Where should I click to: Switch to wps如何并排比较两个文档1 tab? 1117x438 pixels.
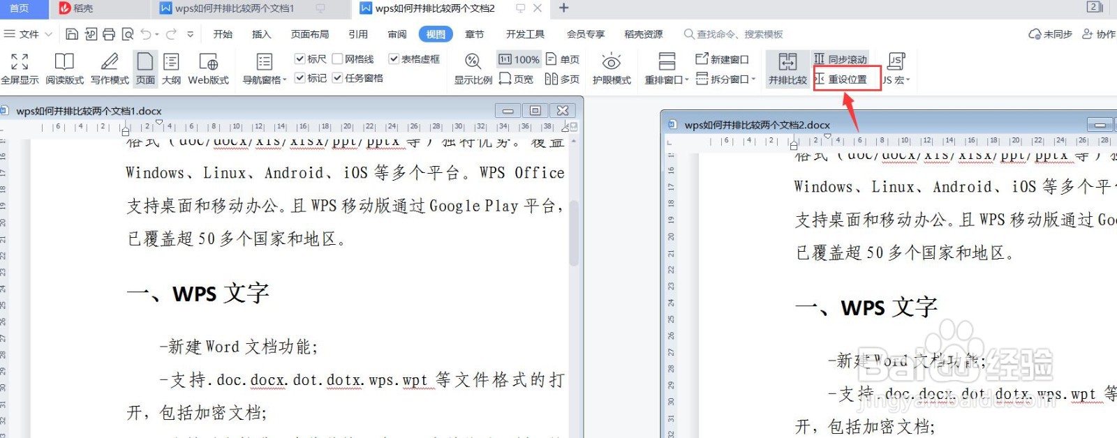click(x=228, y=8)
